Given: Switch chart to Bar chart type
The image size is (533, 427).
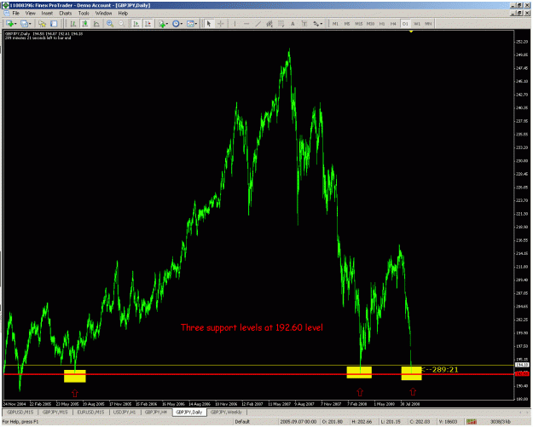Looking at the screenshot, I should 72,24.
